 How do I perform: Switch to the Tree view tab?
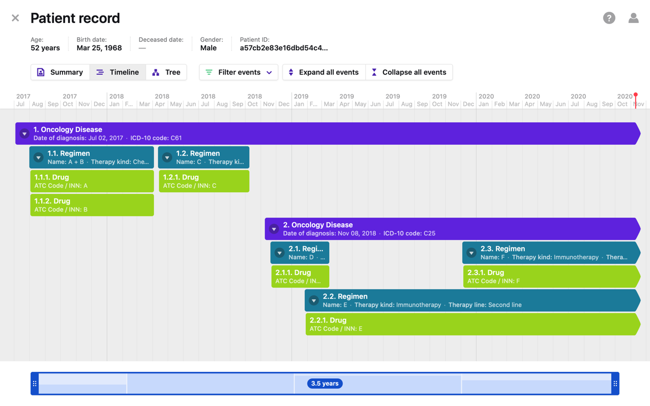(x=166, y=72)
